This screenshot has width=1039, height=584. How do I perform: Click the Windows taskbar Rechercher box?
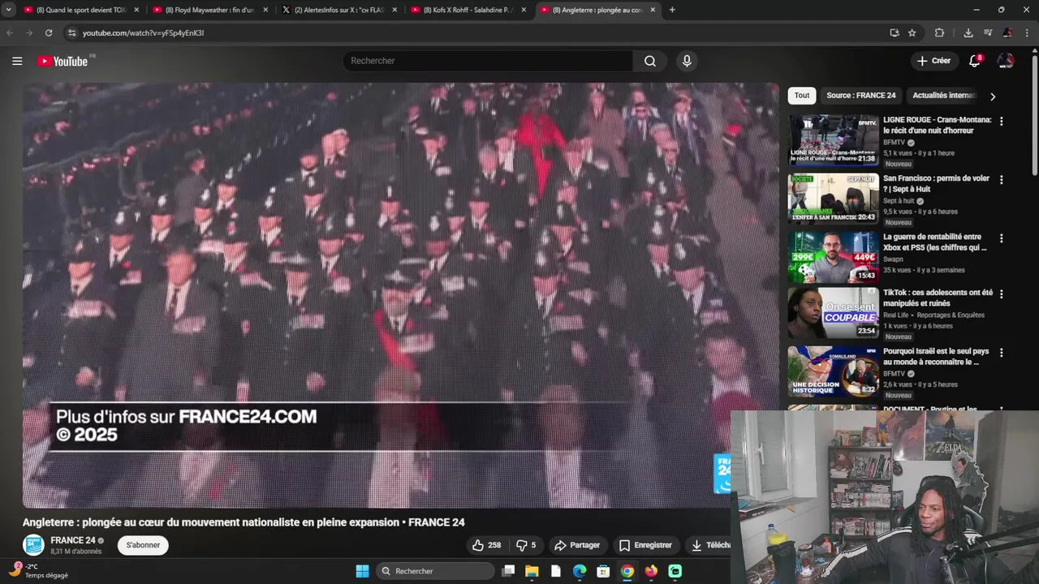[x=436, y=571]
